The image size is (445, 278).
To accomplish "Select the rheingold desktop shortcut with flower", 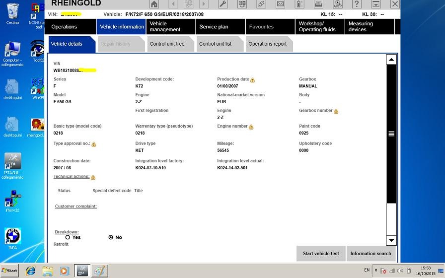I will 36,128.
